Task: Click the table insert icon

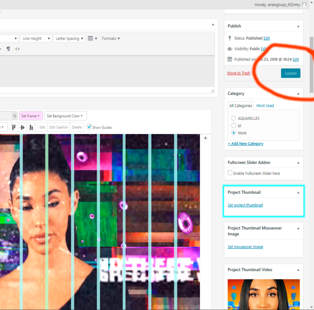Action: click(90, 38)
